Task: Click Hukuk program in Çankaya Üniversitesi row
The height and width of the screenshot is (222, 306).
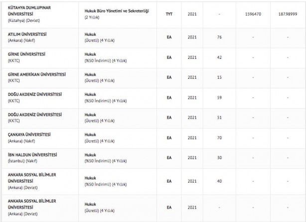Action: (91, 135)
